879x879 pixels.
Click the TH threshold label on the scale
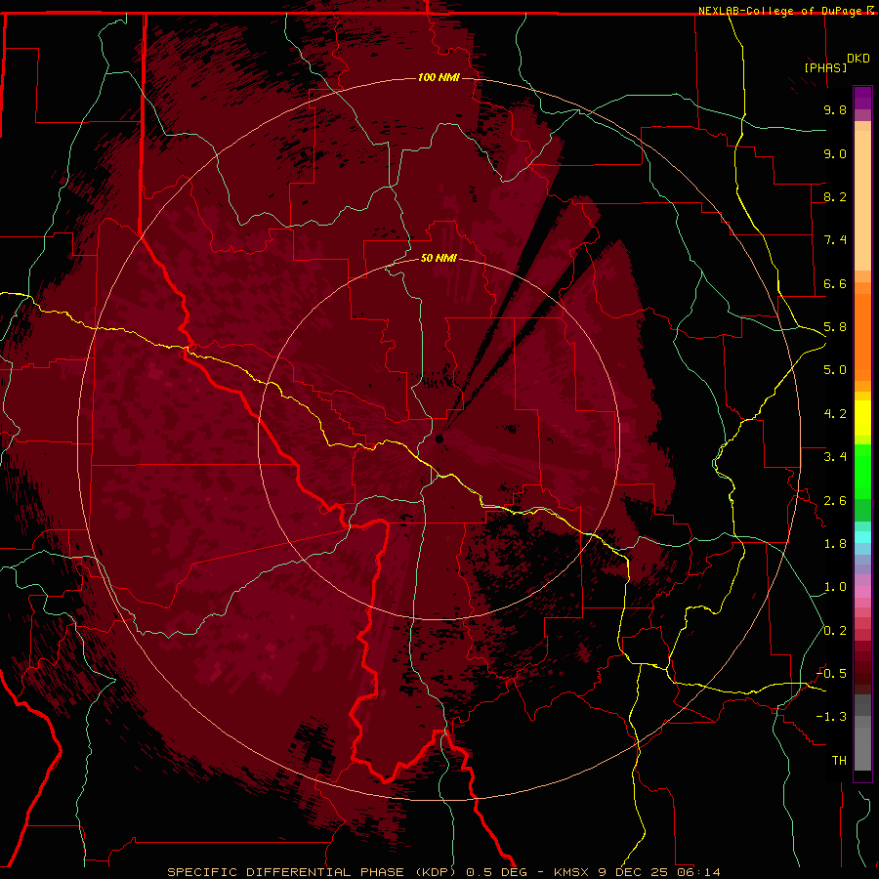[x=839, y=761]
